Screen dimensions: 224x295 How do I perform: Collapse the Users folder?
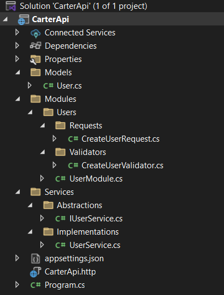click(30, 112)
